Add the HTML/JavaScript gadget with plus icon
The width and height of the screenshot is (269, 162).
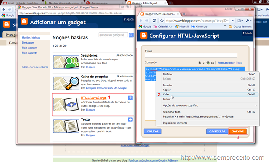(130, 98)
